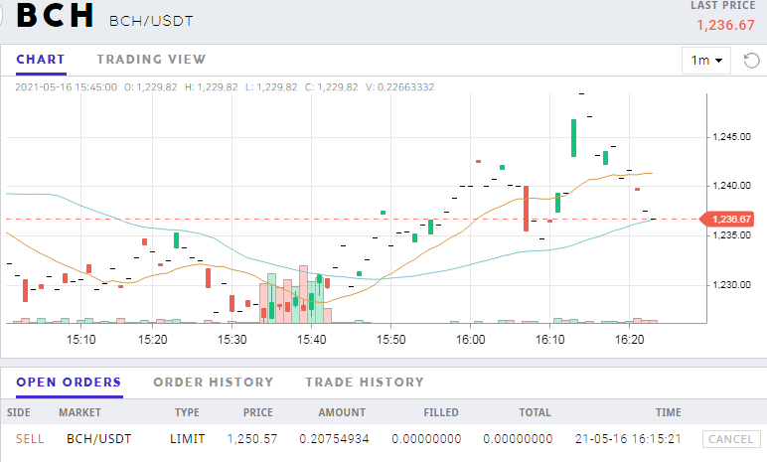Image resolution: width=767 pixels, height=462 pixels.
Task: Click the BCH/USDT pair label in header
Action: pos(151,21)
